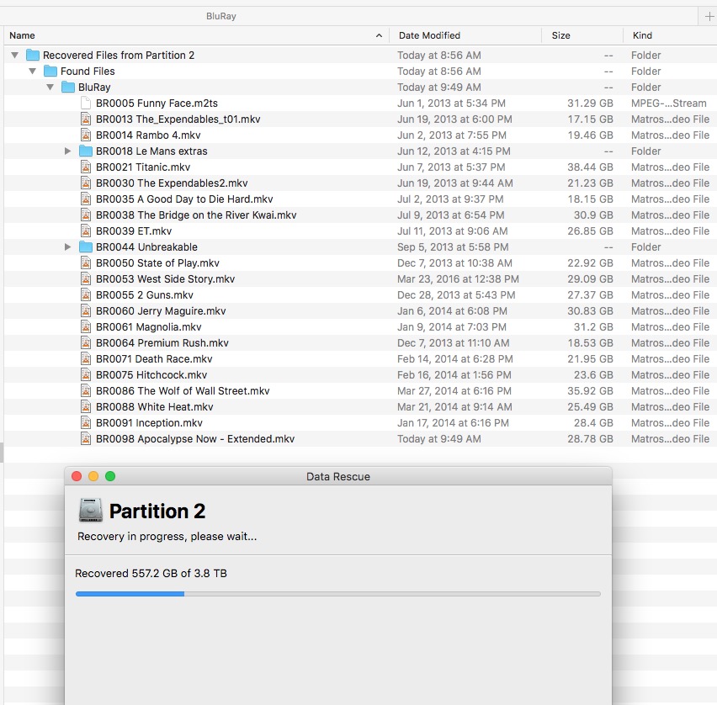Click the BR0030 The Expendables2 file icon
Screen dimensions: 717x705
coord(86,183)
